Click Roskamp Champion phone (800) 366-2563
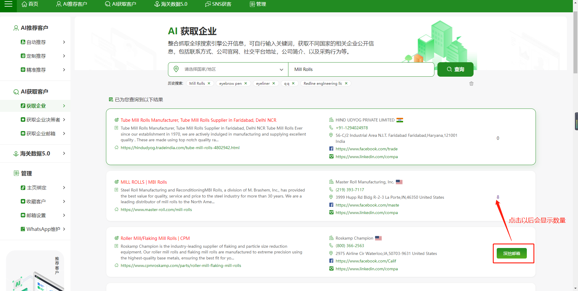The image size is (578, 291). (x=350, y=246)
